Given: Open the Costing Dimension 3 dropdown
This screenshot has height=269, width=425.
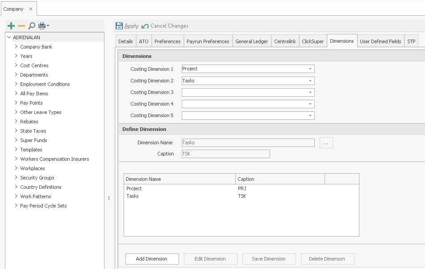Looking at the screenshot, I should pyautogui.click(x=310, y=93).
